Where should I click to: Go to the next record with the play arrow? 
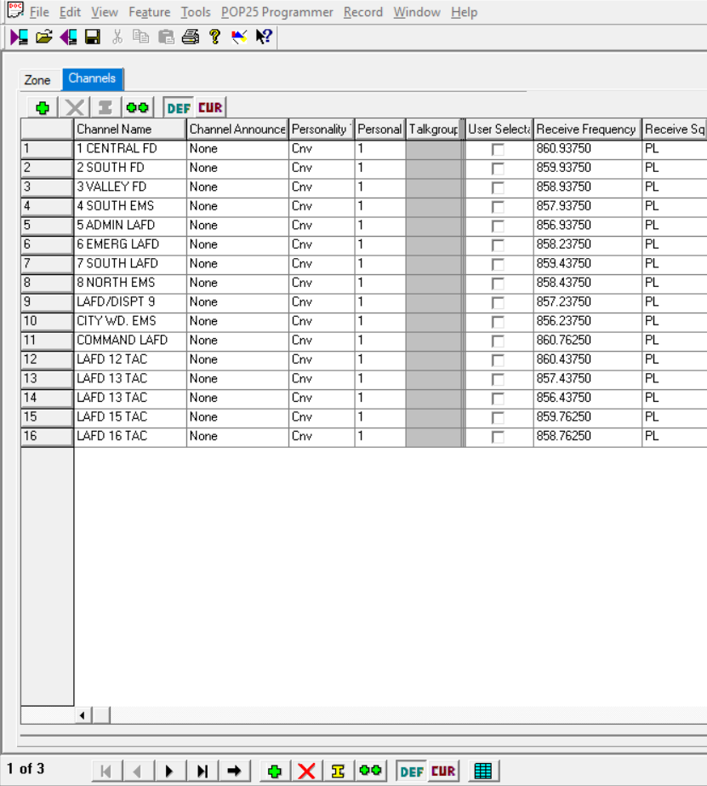pyautogui.click(x=169, y=771)
